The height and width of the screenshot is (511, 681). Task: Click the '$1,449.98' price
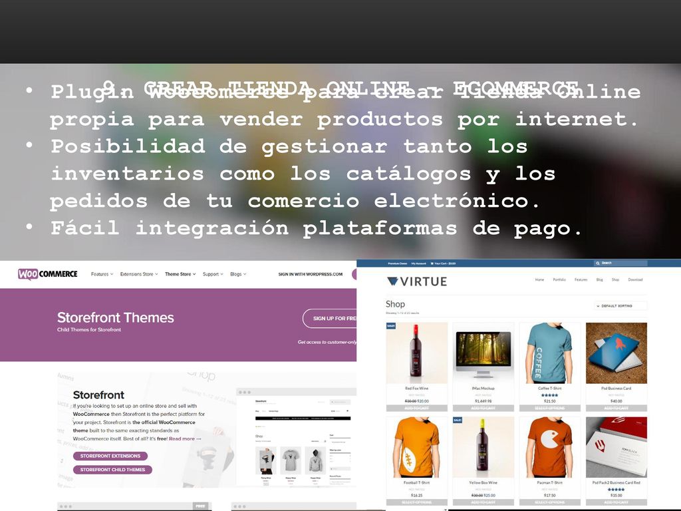click(483, 401)
